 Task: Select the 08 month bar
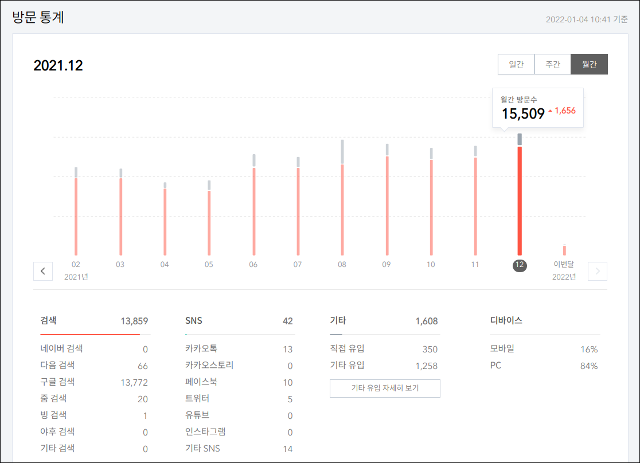coord(342,198)
